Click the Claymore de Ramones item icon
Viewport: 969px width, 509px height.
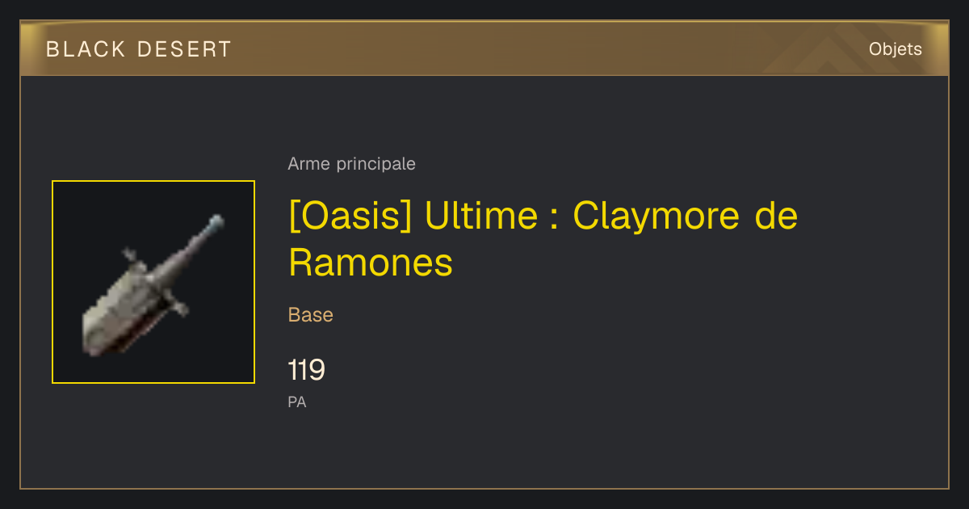pyautogui.click(x=153, y=282)
